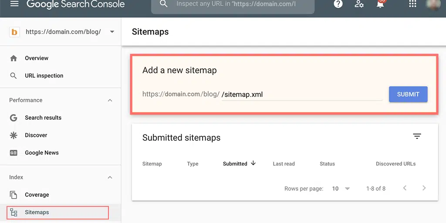Sort by Type column header
The height and width of the screenshot is (223, 446).
[x=193, y=164]
